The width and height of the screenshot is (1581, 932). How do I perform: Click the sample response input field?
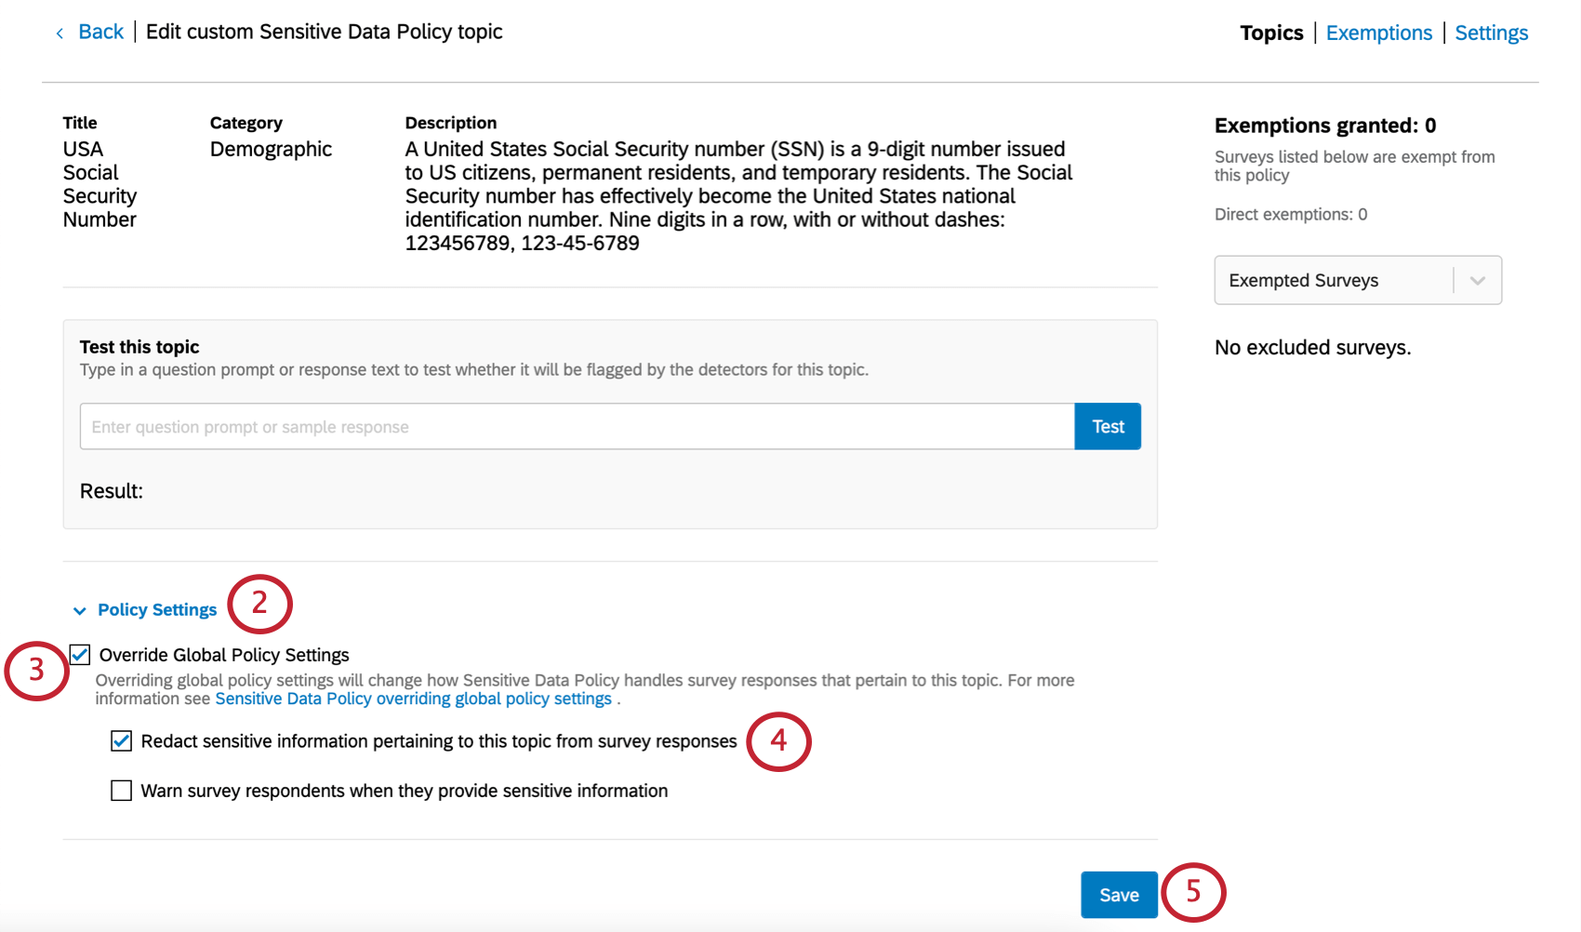[577, 426]
